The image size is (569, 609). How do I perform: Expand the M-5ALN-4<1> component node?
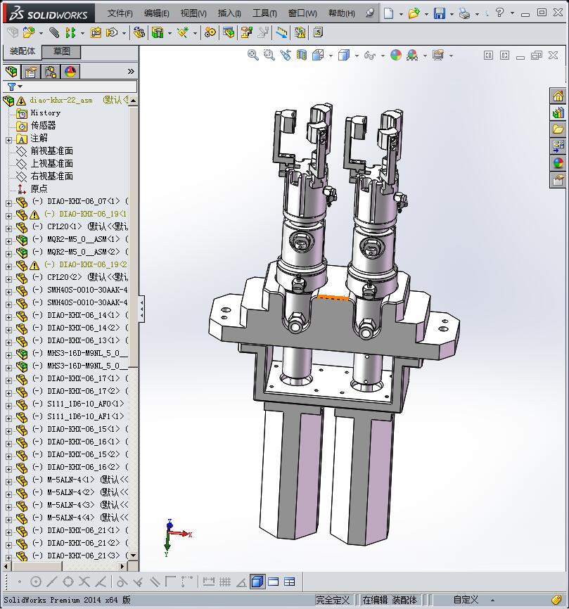click(8, 482)
